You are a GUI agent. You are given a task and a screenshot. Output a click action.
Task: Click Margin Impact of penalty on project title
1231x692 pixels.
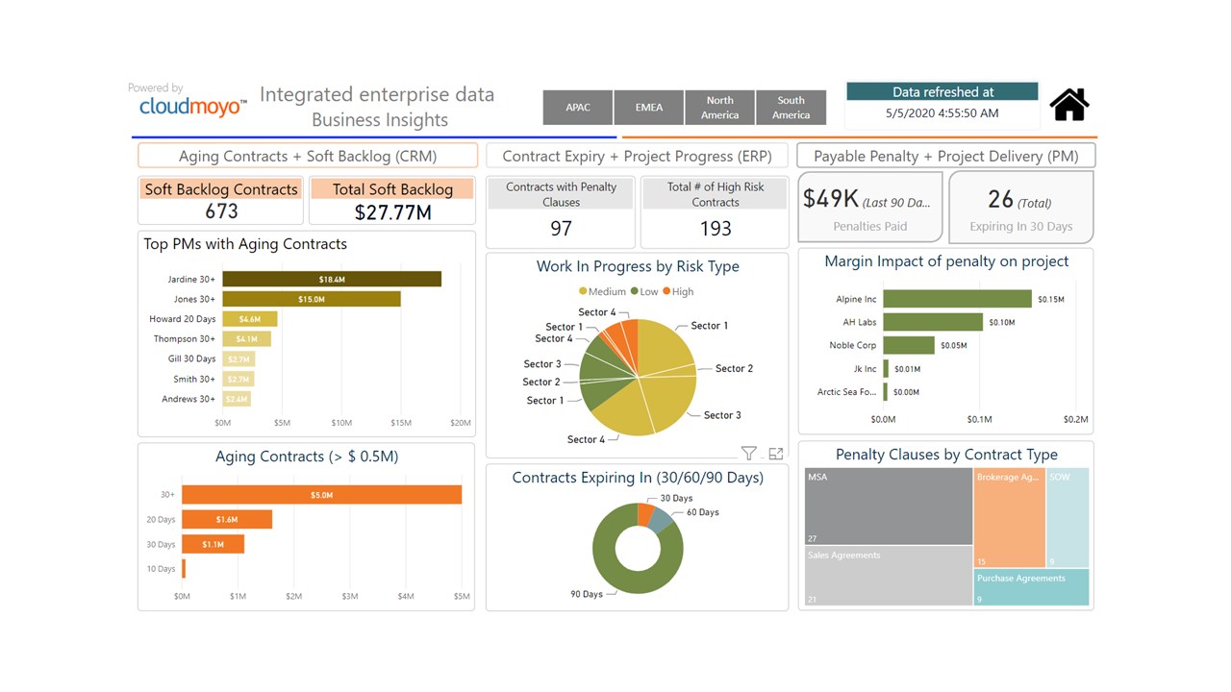(x=946, y=261)
